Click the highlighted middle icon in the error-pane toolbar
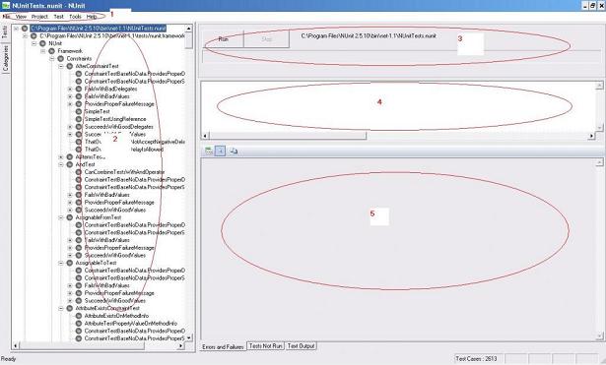 220,151
